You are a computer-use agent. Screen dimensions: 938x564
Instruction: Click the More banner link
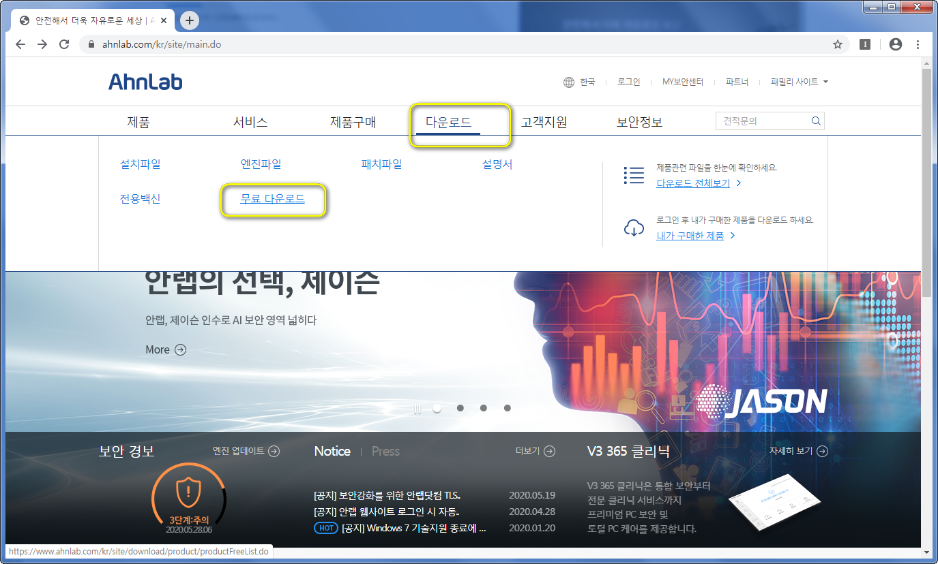(158, 349)
